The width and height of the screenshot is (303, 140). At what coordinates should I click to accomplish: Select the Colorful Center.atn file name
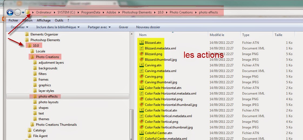pyautogui.click(x=158, y=133)
